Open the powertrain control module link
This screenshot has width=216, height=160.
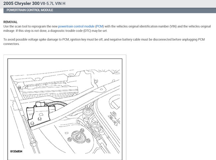(x=76, y=26)
